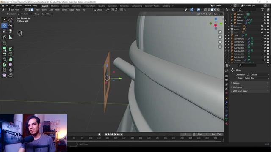Image resolution: width=271 pixels, height=152 pixels.
Task: Select the Spin tool
Action: pos(4,65)
